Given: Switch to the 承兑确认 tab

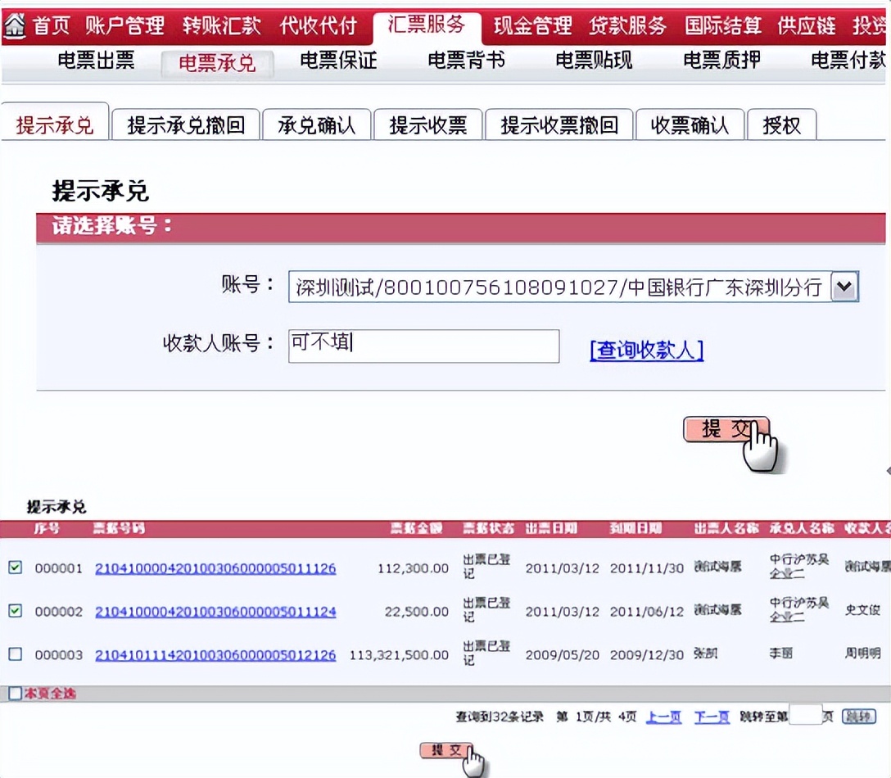Looking at the screenshot, I should pyautogui.click(x=316, y=123).
